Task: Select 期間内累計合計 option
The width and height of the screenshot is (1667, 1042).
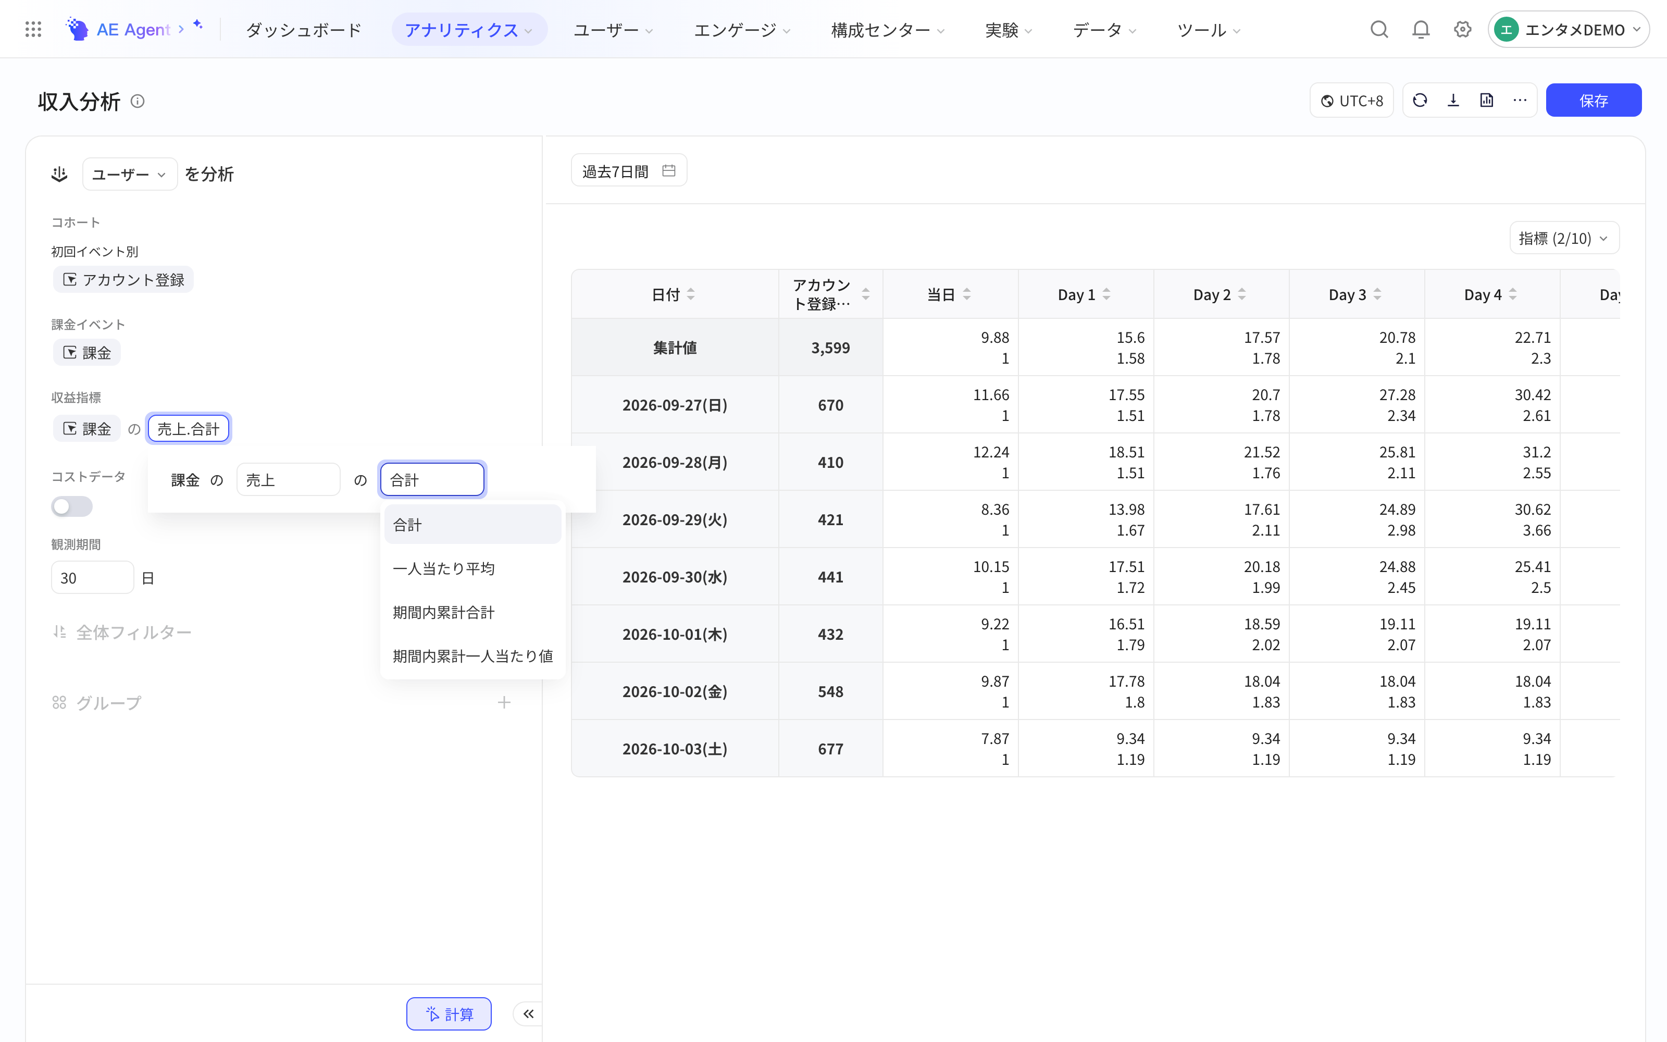Action: point(472,612)
